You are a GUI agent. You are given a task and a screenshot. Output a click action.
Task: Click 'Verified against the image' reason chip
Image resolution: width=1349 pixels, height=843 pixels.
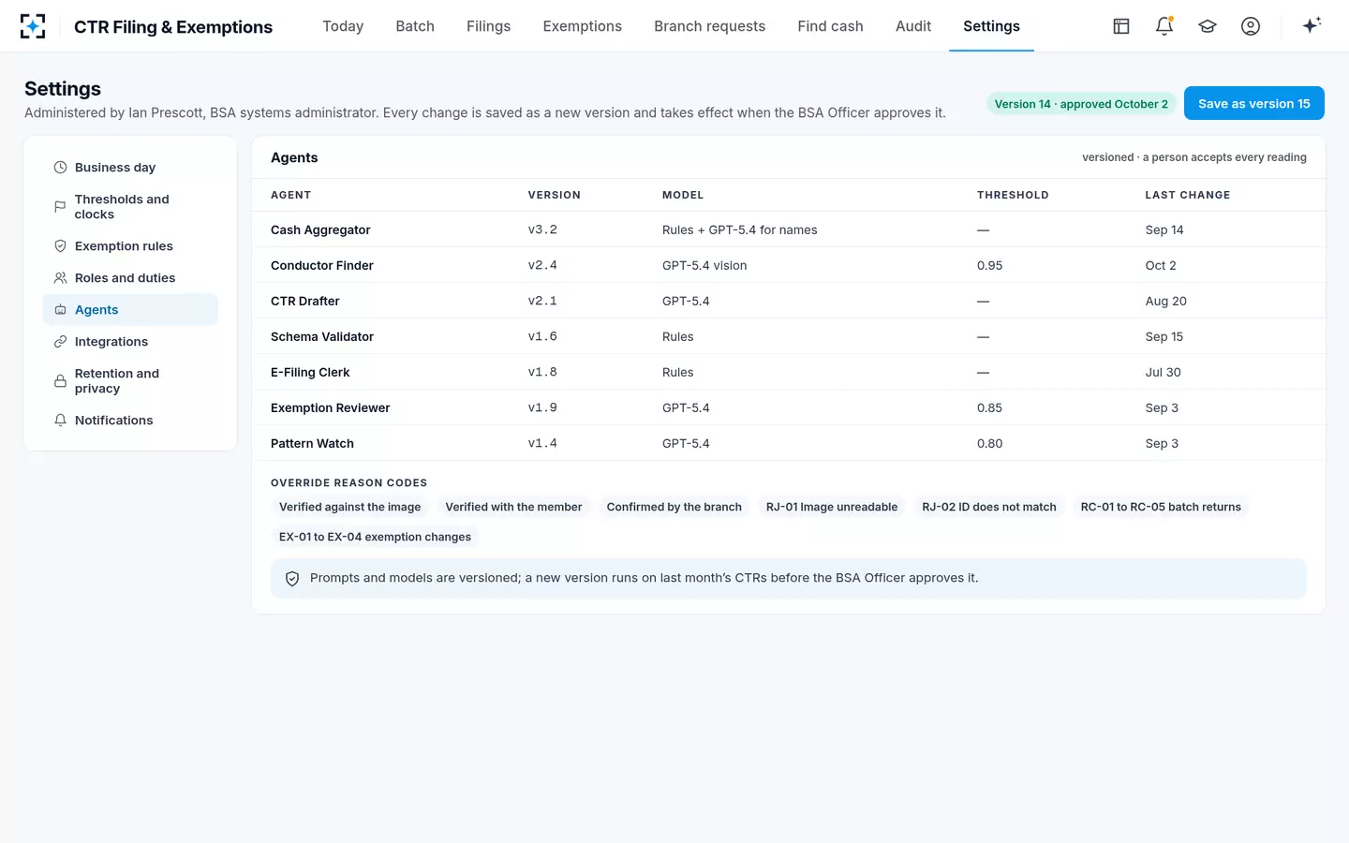tap(349, 507)
